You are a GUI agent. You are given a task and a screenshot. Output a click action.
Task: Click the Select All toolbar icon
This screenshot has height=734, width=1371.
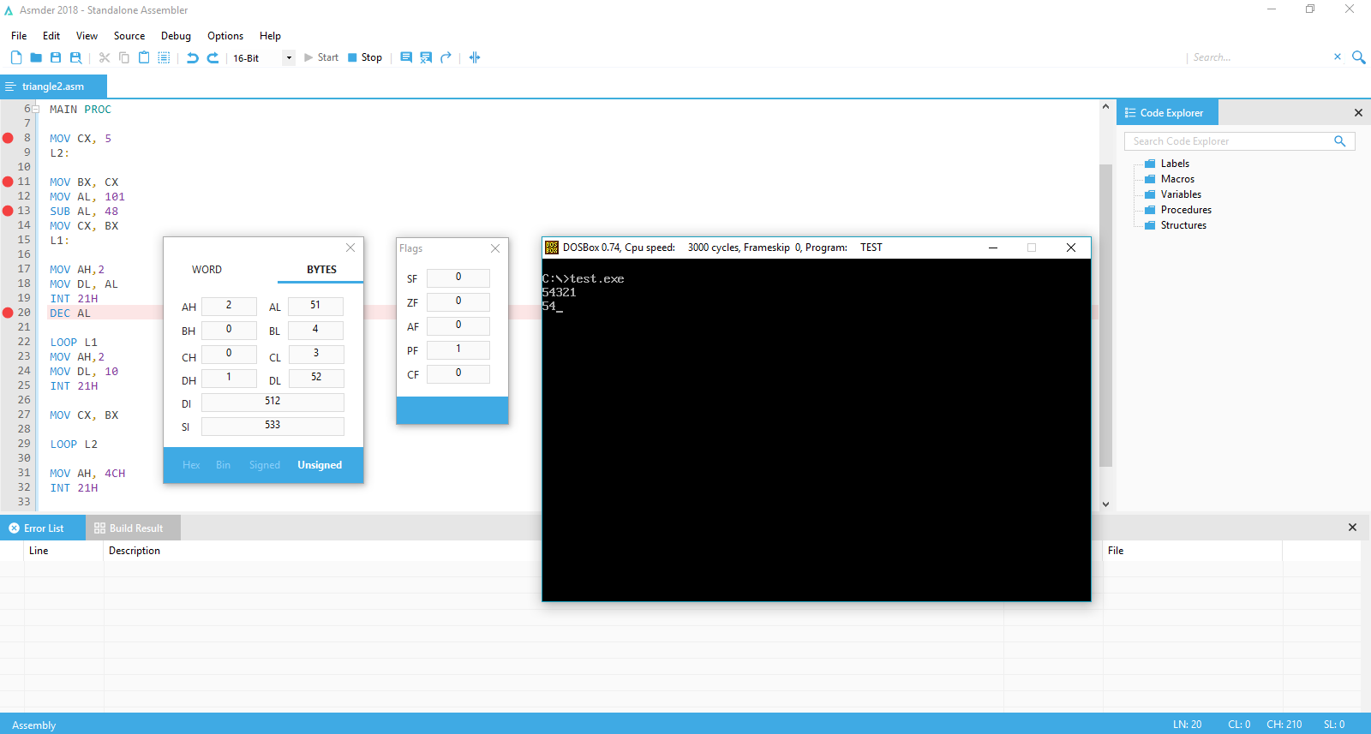pyautogui.click(x=164, y=57)
